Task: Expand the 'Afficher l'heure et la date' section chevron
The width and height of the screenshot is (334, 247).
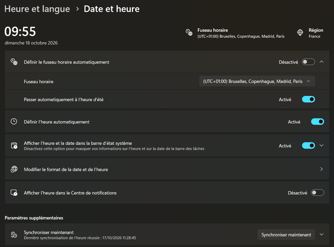Action: tap(322, 146)
